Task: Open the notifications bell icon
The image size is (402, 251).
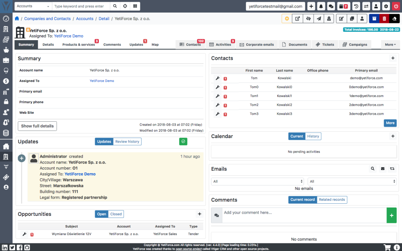Action: pyautogui.click(x=321, y=6)
